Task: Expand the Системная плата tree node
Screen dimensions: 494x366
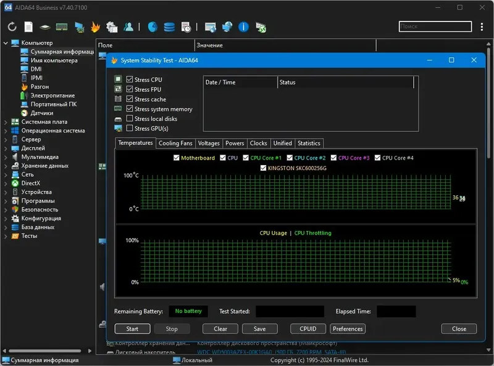Action: coord(6,122)
